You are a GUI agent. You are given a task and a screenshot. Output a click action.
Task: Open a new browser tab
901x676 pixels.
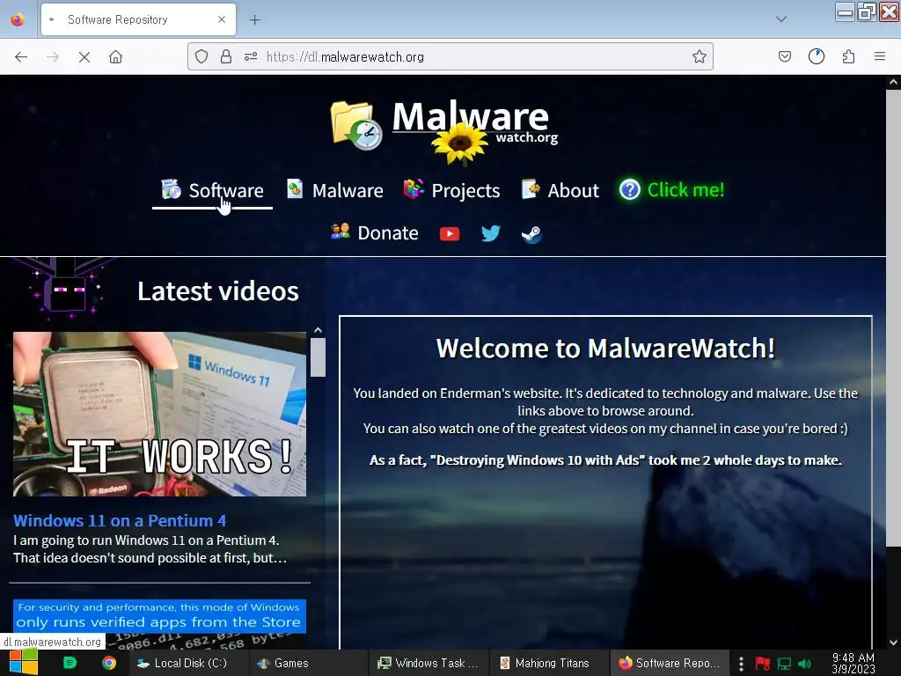tap(254, 20)
